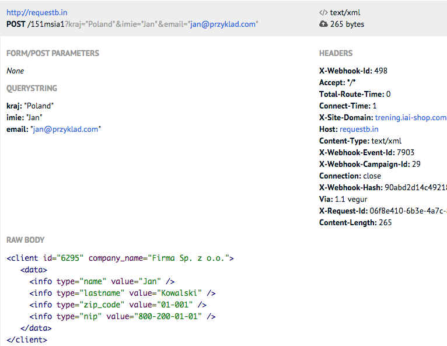447x346 pixels.
Task: Click the imie: "Jan" querystring row
Action: [x=25, y=117]
